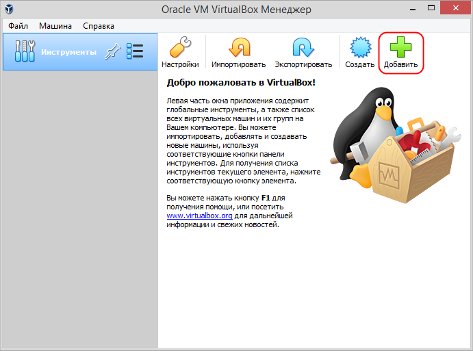This screenshot has height=351, width=473.
Task: Select the Инструменты item in sidebar
Action: [80, 52]
